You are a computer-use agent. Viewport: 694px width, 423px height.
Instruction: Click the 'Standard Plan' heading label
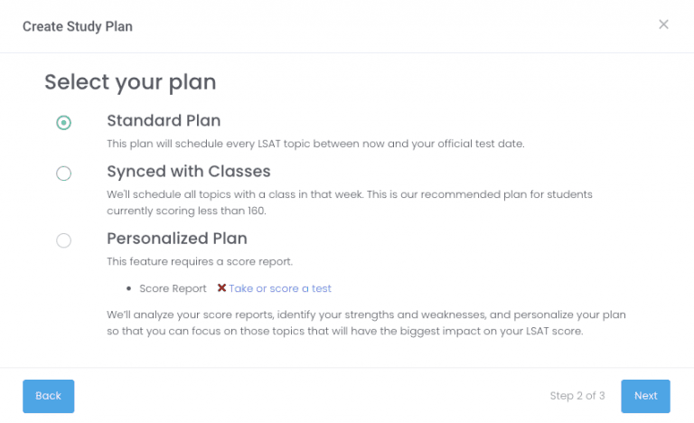(x=164, y=120)
